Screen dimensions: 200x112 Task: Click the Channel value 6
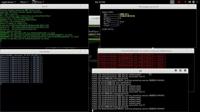point(120,18)
